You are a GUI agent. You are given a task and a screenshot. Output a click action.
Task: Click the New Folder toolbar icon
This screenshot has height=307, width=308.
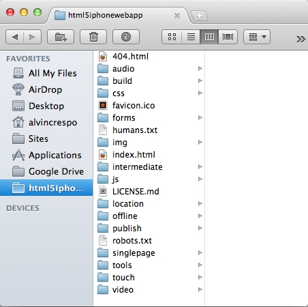pos(61,37)
